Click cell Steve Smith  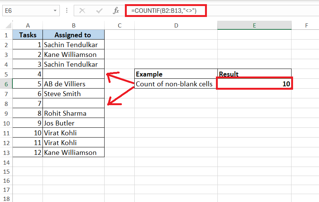(74, 93)
